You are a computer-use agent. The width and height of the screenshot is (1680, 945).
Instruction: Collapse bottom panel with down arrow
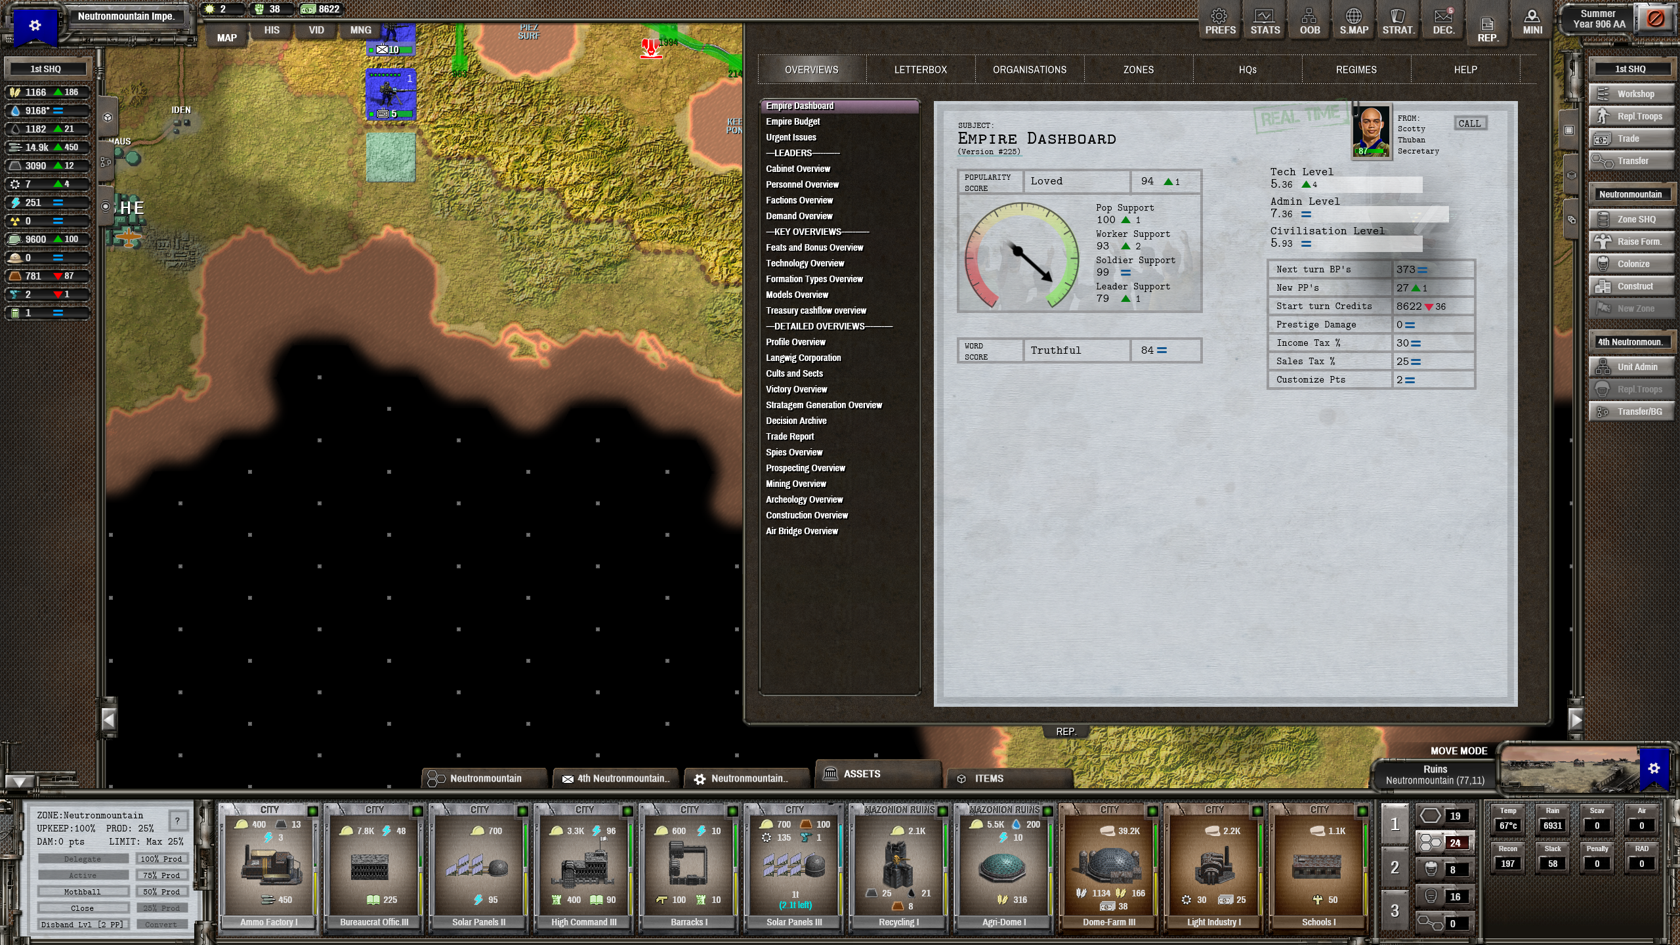pos(19,782)
